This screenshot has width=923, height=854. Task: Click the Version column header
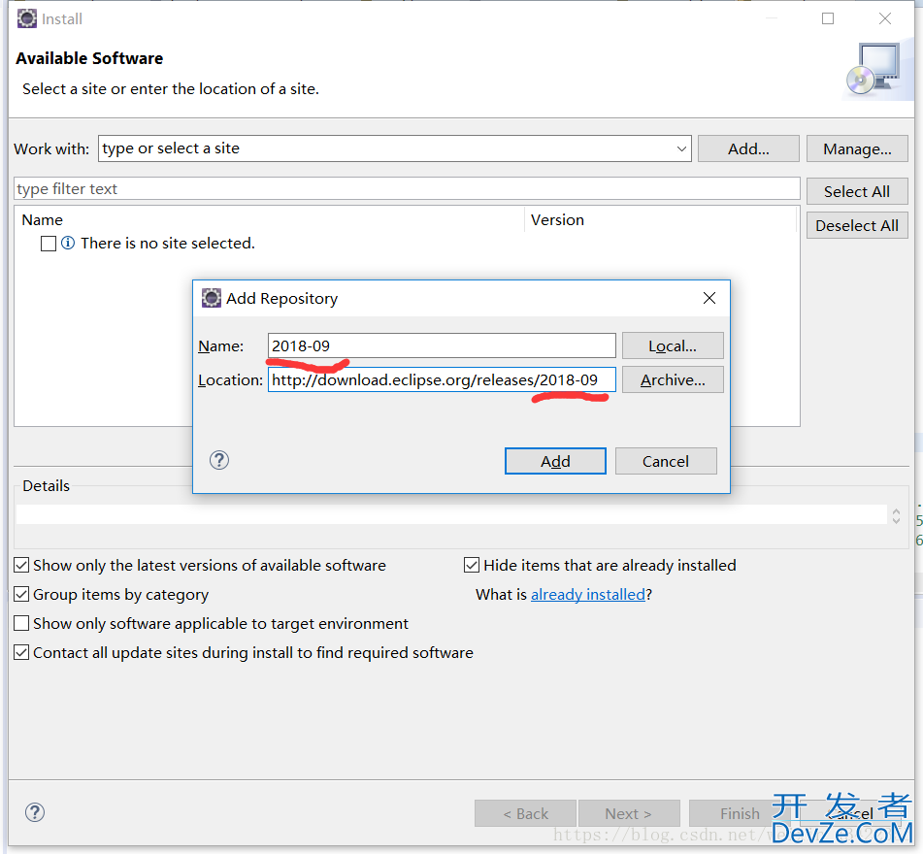point(557,219)
